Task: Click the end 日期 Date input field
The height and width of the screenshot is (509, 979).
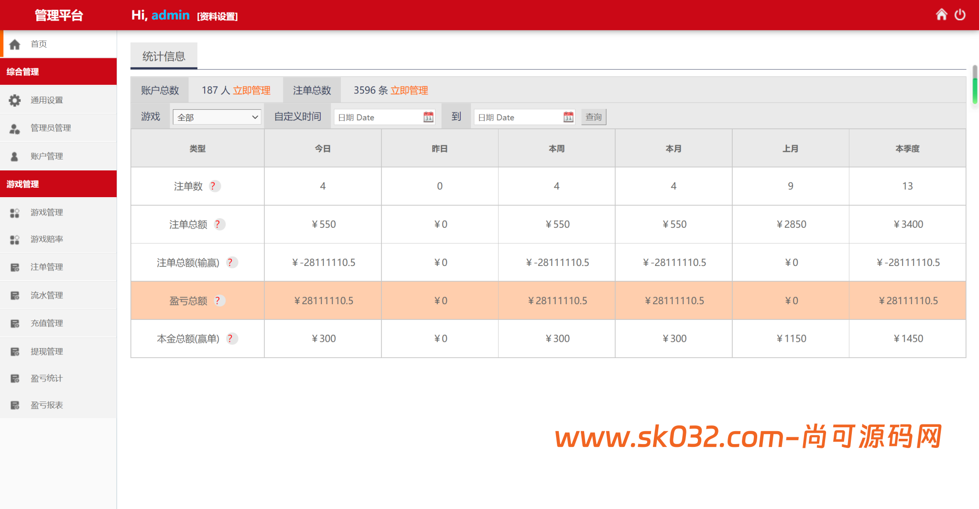Action: 524,117
